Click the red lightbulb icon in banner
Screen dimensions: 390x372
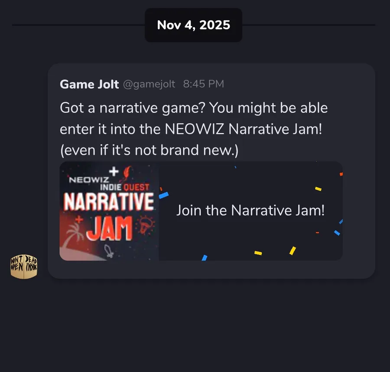click(146, 225)
